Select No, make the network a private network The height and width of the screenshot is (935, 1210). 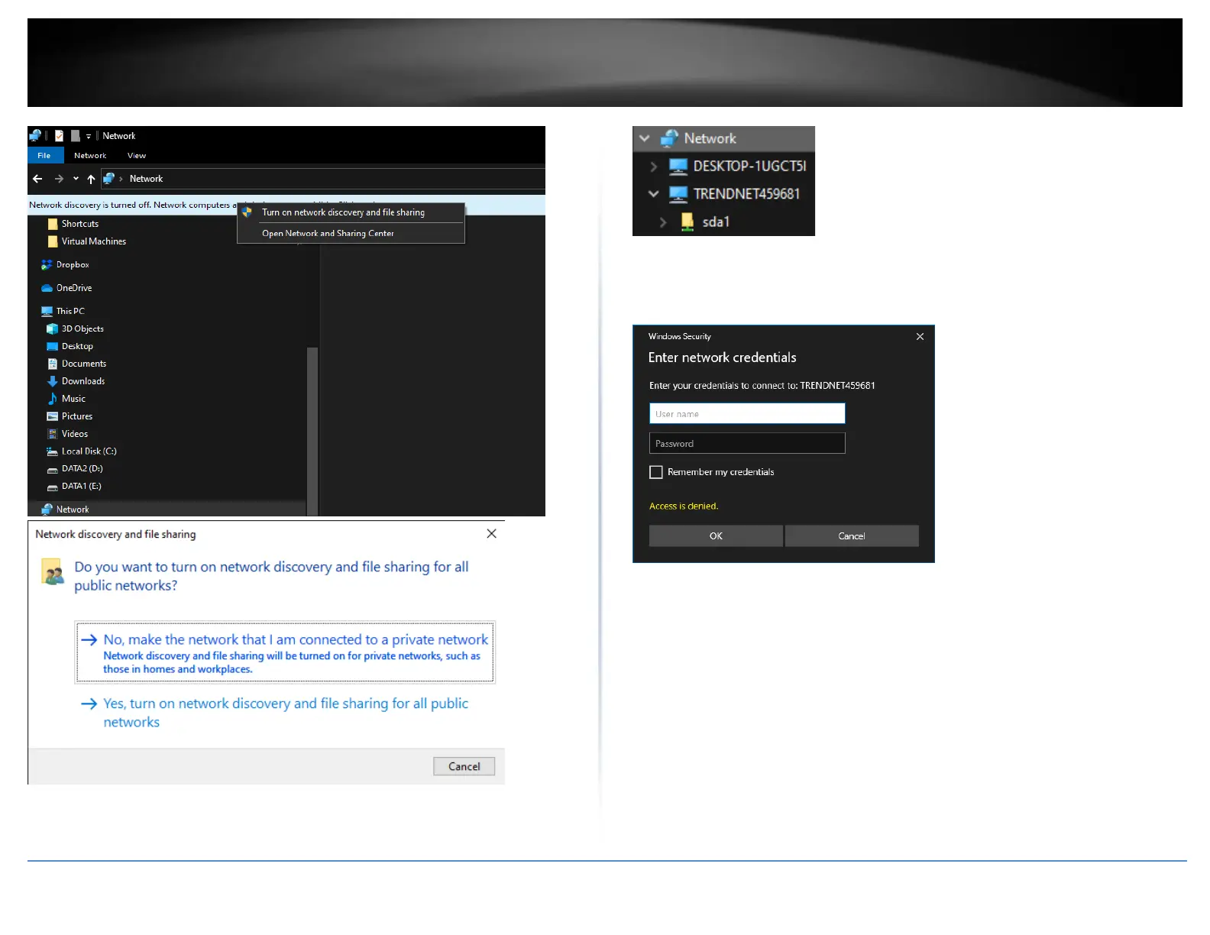(x=285, y=652)
